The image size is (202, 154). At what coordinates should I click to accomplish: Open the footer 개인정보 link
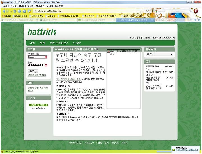point(115,143)
